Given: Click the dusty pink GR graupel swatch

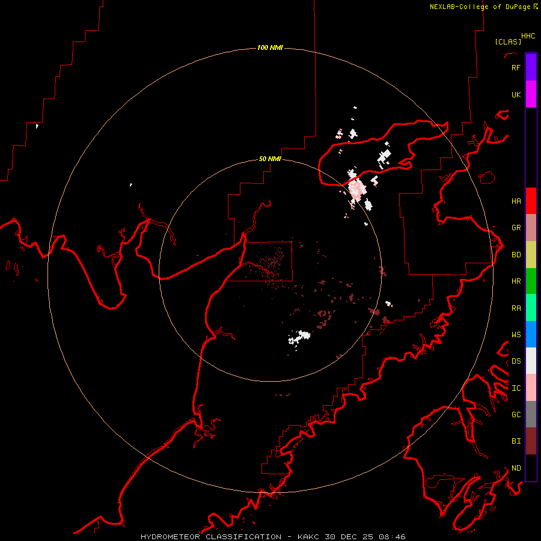Looking at the screenshot, I should 531,228.
